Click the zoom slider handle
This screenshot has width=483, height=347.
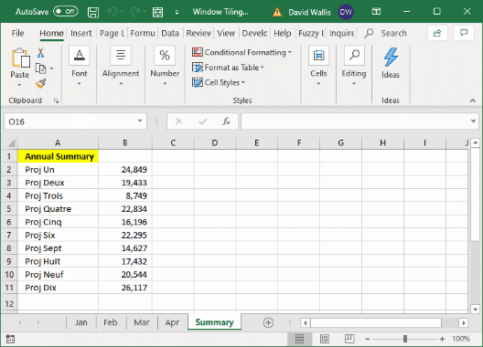pyautogui.click(x=405, y=339)
